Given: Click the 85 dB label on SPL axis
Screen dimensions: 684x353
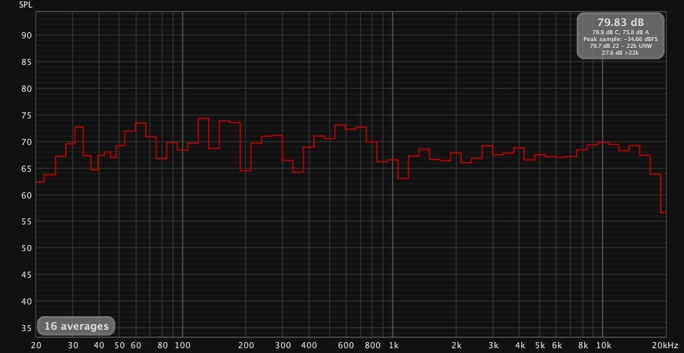Looking at the screenshot, I should [26, 62].
